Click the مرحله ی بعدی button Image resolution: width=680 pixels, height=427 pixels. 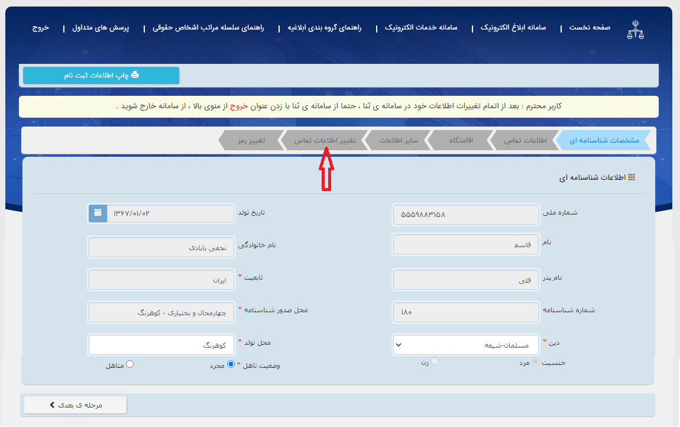click(x=76, y=405)
